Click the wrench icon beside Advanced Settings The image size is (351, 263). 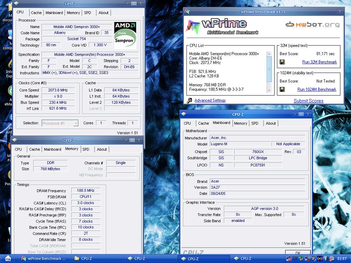point(189,100)
